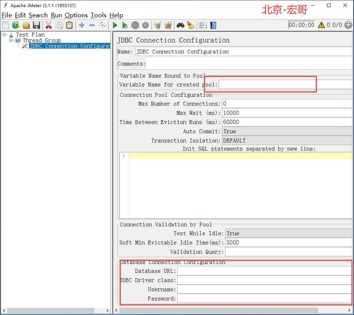This screenshot has width=354, height=315.
Task: Open Help with the question mark icon
Action: 213,25
